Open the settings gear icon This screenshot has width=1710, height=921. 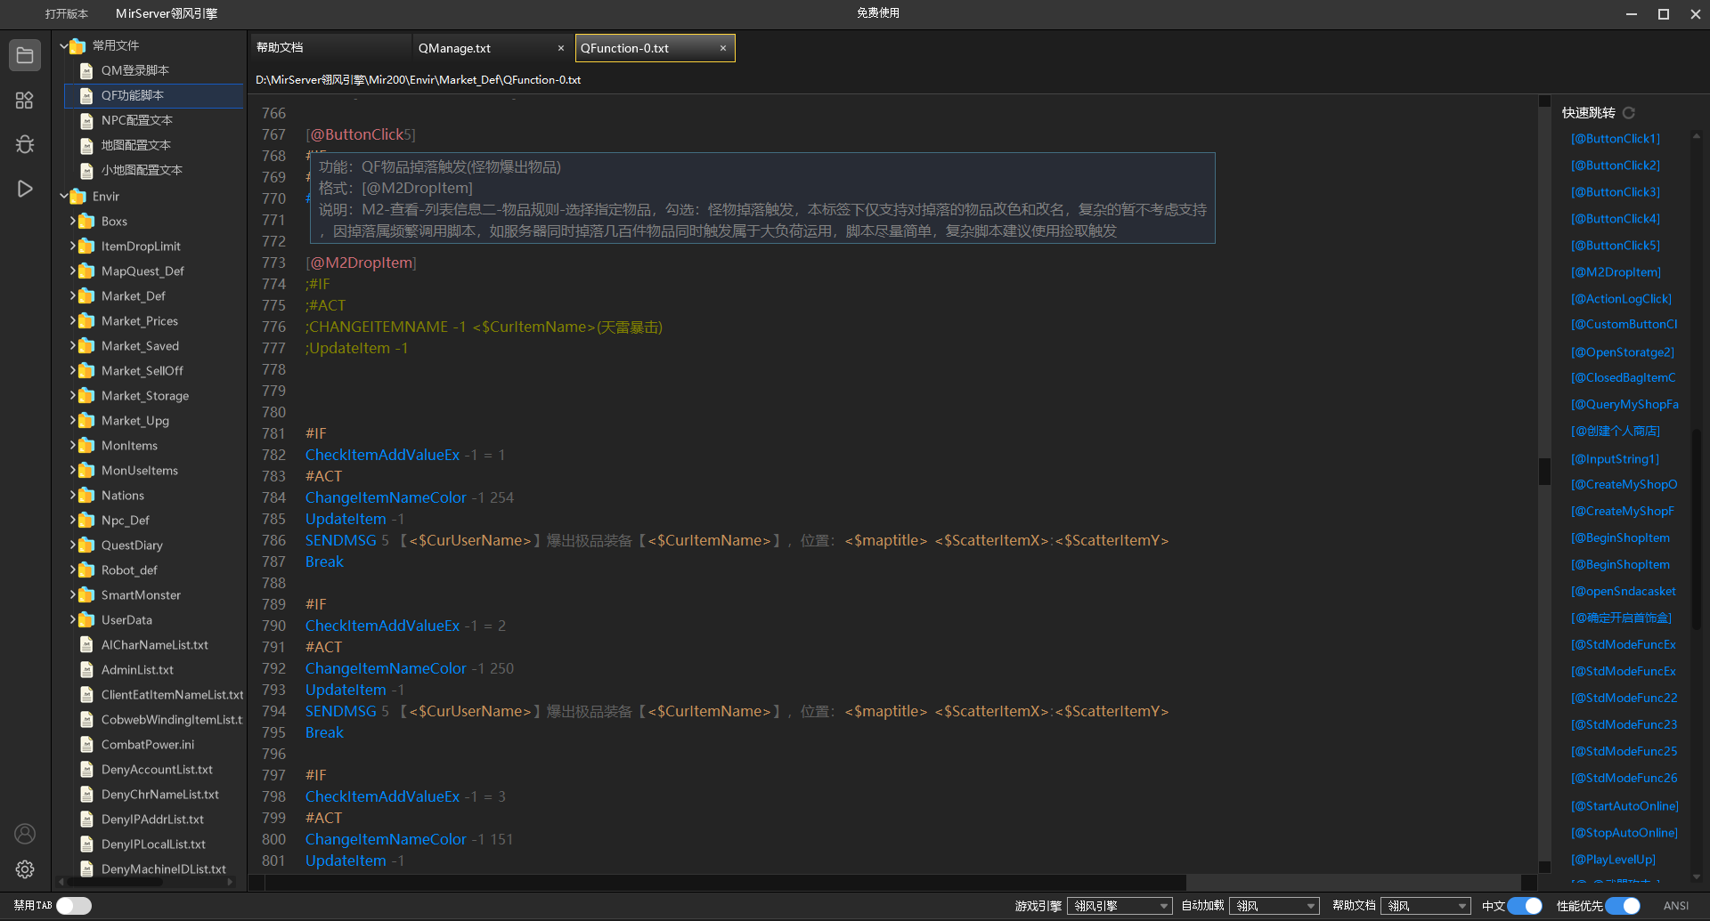point(25,869)
